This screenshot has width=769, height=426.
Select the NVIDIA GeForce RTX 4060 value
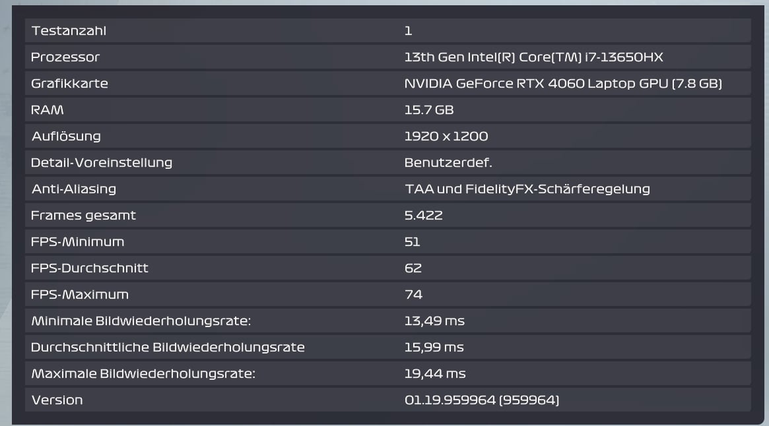(562, 84)
